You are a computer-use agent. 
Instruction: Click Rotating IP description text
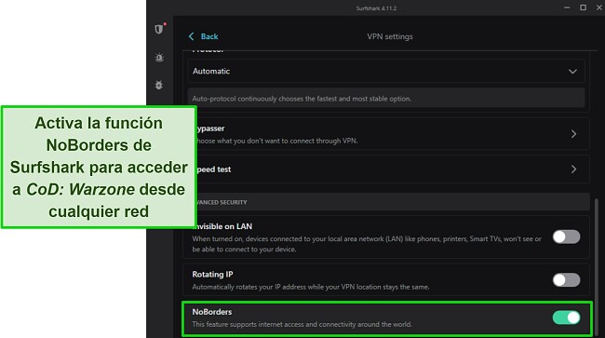click(x=311, y=287)
